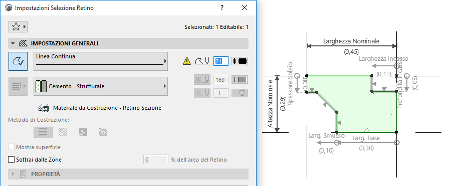This screenshot has width=456, height=186.
Task: Open the Cemento - Strutturale material dropdown
Action: pyautogui.click(x=101, y=86)
